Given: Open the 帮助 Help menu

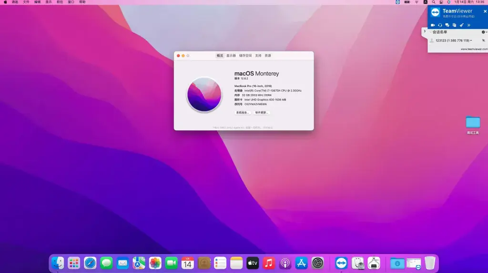Looking at the screenshot, I should pyautogui.click(x=82, y=2).
